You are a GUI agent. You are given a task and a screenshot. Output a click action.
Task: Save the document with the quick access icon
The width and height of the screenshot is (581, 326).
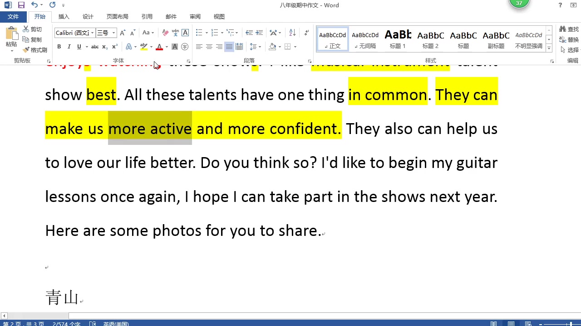coord(21,5)
